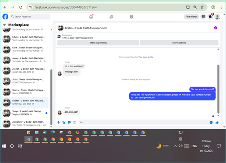The image size is (226, 163).
Task: Click the More options button
Action: [179, 43]
